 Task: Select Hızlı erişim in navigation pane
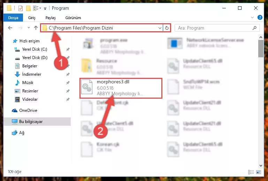[x=26, y=41]
